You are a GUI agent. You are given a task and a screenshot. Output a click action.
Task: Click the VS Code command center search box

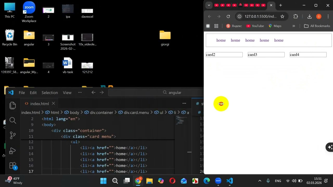click(x=156, y=92)
